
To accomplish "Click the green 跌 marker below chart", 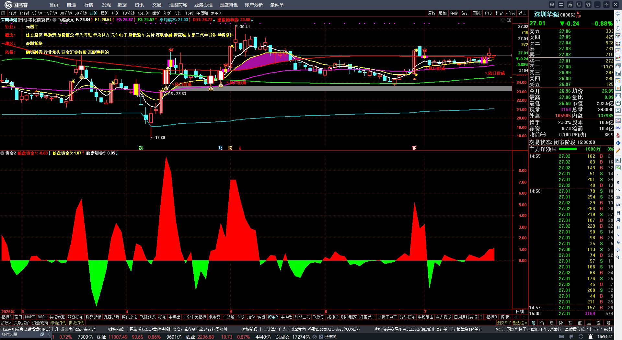I will coord(141,148).
